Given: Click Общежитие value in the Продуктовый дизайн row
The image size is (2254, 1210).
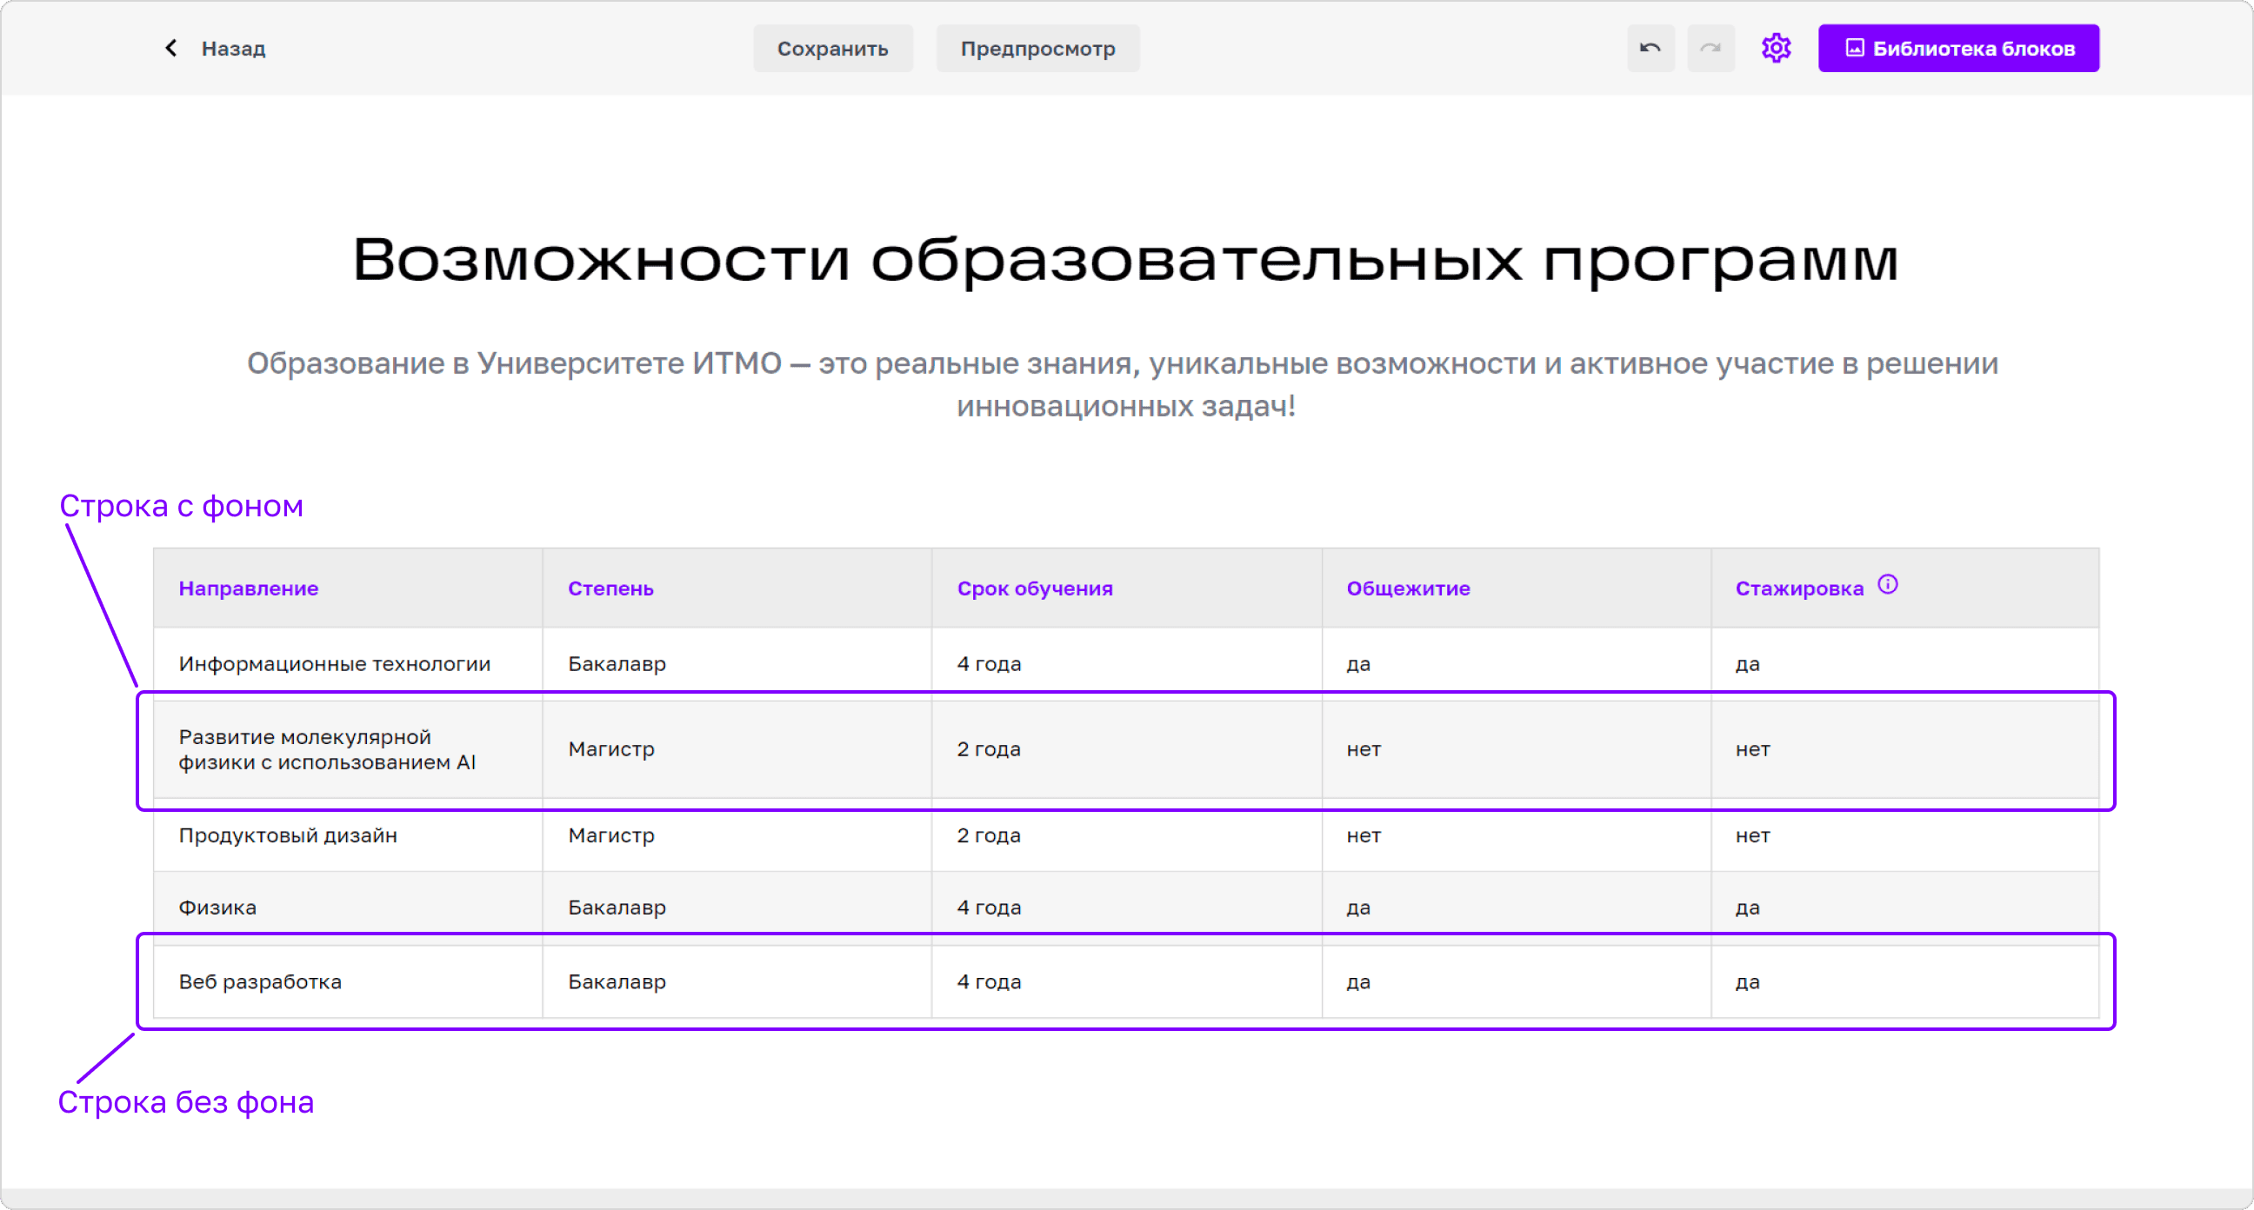Looking at the screenshot, I should coord(1364,835).
